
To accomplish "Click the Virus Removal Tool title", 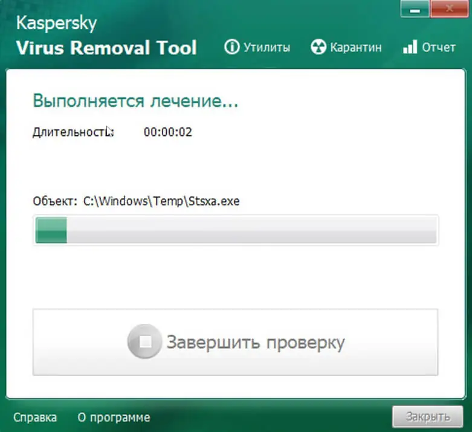I will [106, 48].
